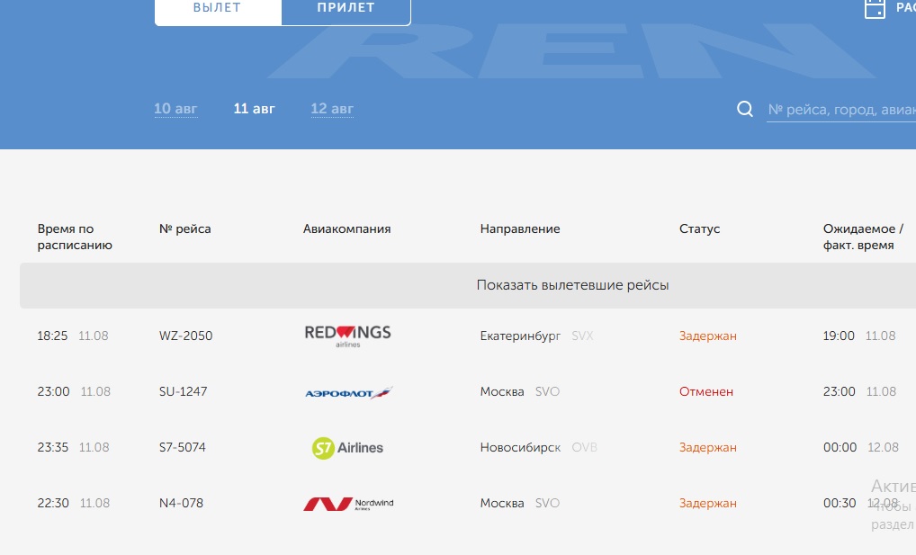Open flight WZ-2050 row

(186, 336)
